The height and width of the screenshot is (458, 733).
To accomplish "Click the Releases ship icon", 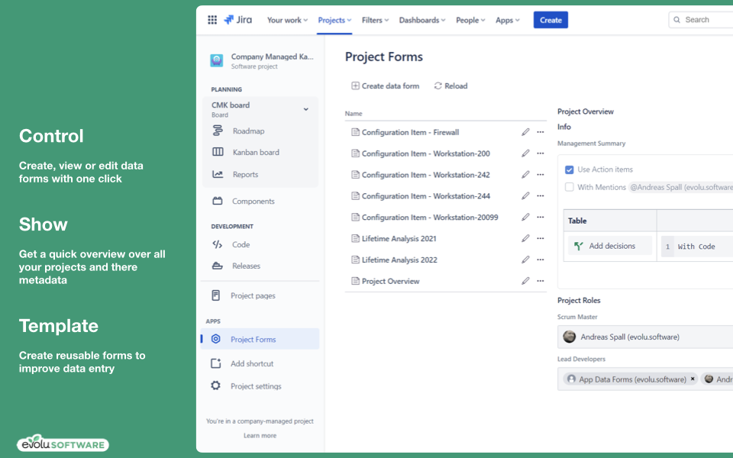I will click(x=218, y=266).
